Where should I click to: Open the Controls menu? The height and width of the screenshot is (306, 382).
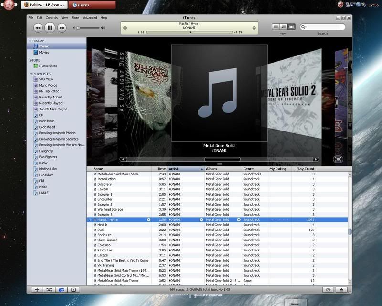52,18
